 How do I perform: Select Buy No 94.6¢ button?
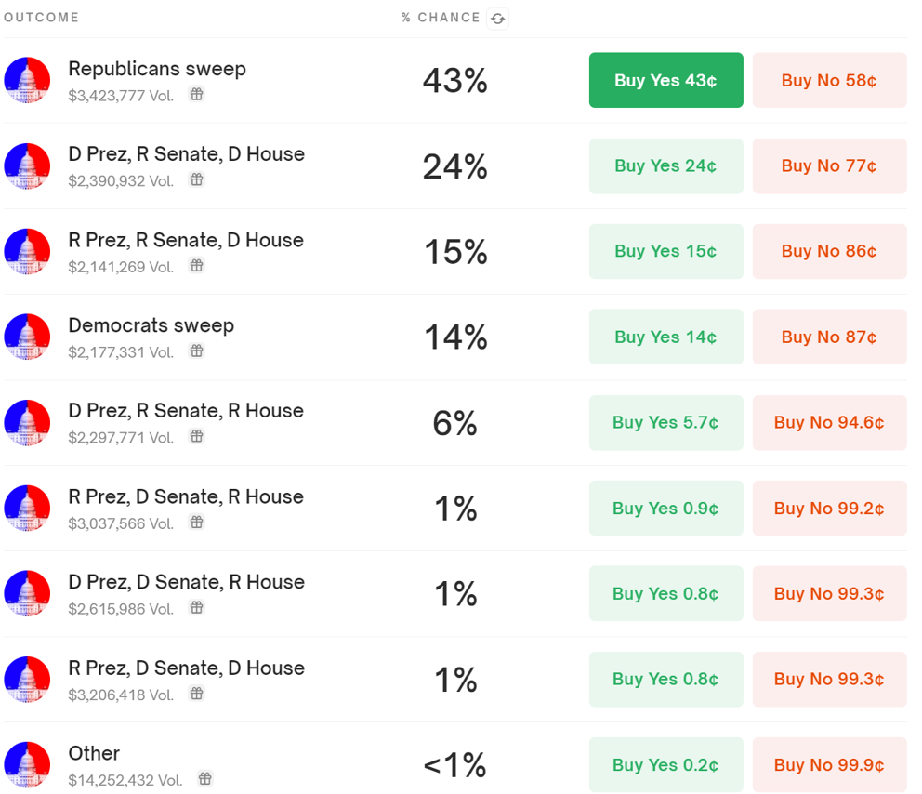pos(829,423)
